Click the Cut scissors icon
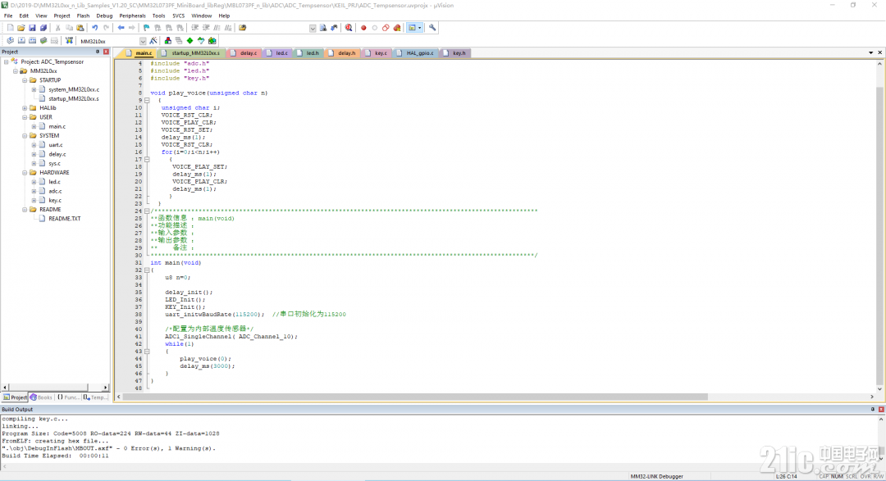This screenshot has height=481, width=886. tap(57, 28)
